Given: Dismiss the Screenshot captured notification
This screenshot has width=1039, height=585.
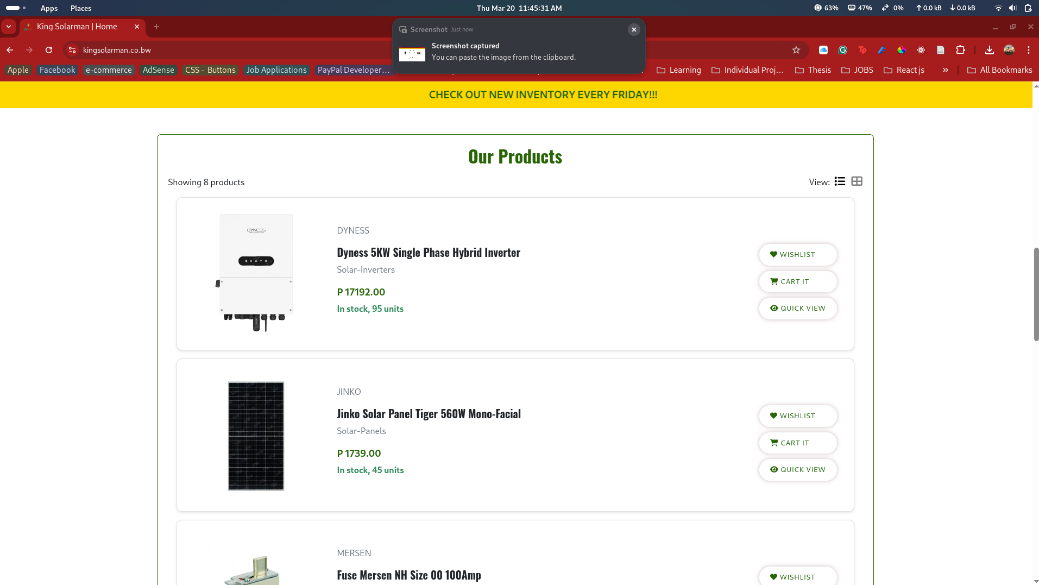Looking at the screenshot, I should point(633,30).
